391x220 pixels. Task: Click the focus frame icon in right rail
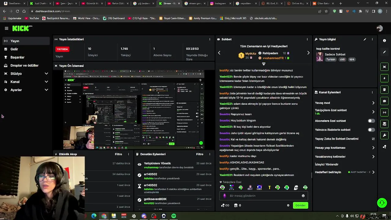(x=384, y=67)
